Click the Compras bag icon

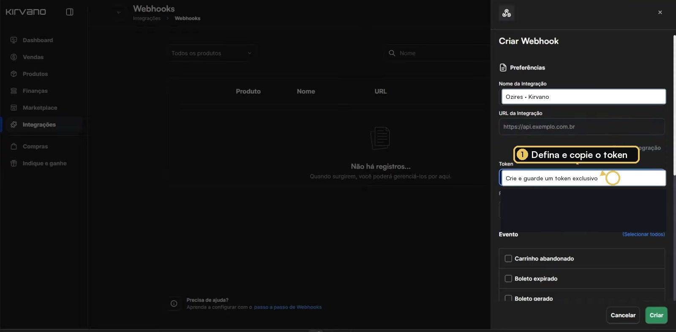pyautogui.click(x=14, y=147)
